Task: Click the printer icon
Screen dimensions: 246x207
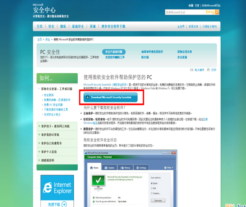Action: pyautogui.click(x=208, y=70)
